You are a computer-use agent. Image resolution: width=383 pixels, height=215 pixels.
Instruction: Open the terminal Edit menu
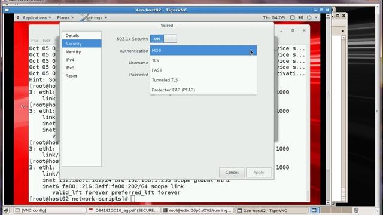(46, 41)
